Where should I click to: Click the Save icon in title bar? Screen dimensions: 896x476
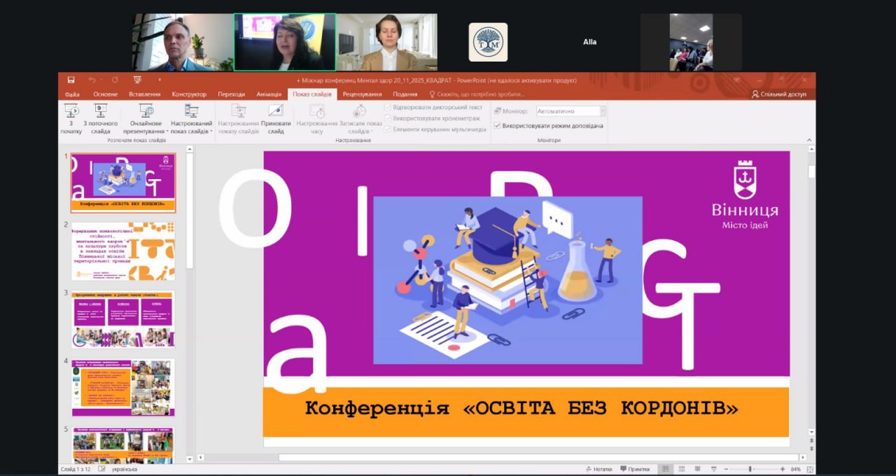point(71,80)
